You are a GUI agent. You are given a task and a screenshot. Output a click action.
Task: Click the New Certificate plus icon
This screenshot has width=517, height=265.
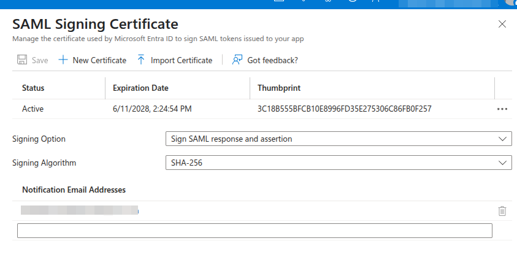point(63,60)
